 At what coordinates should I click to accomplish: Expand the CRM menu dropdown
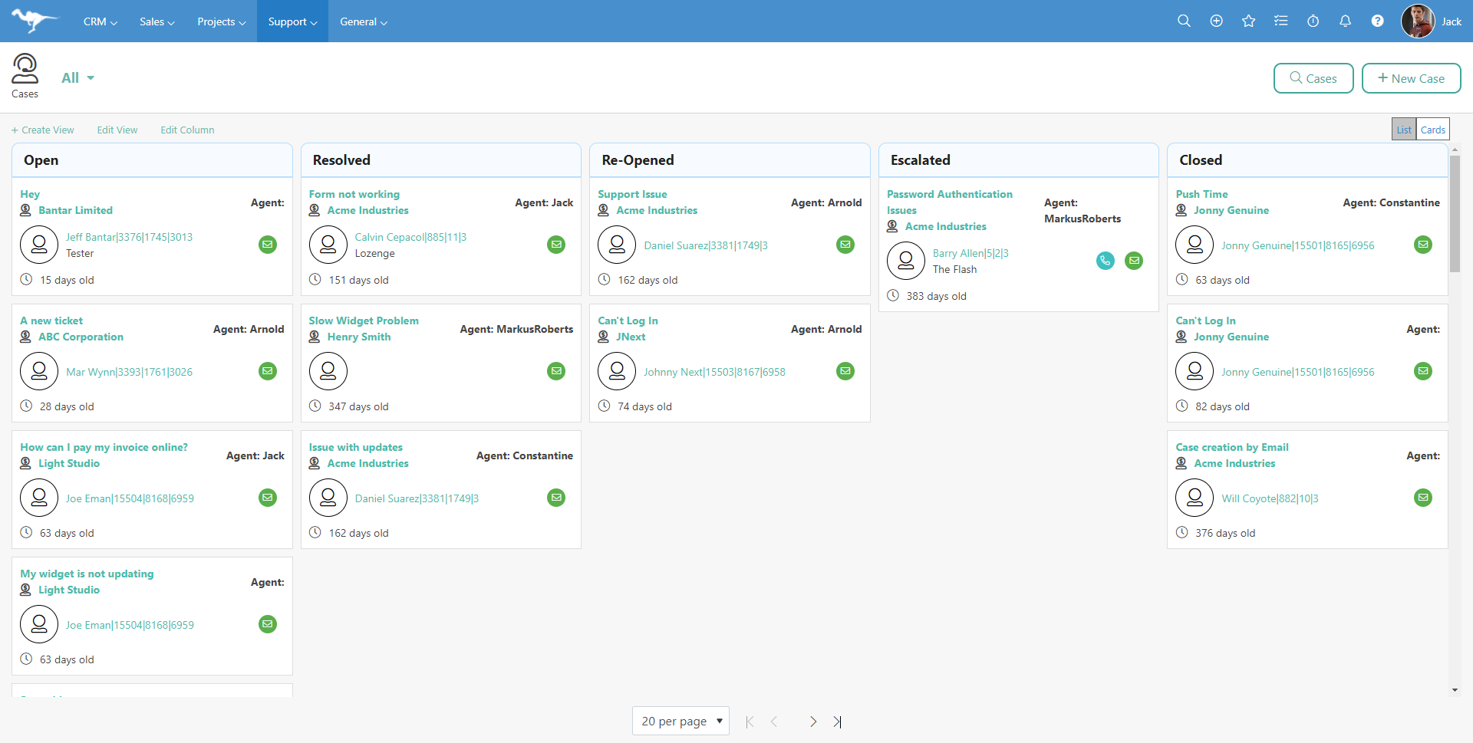pos(100,21)
